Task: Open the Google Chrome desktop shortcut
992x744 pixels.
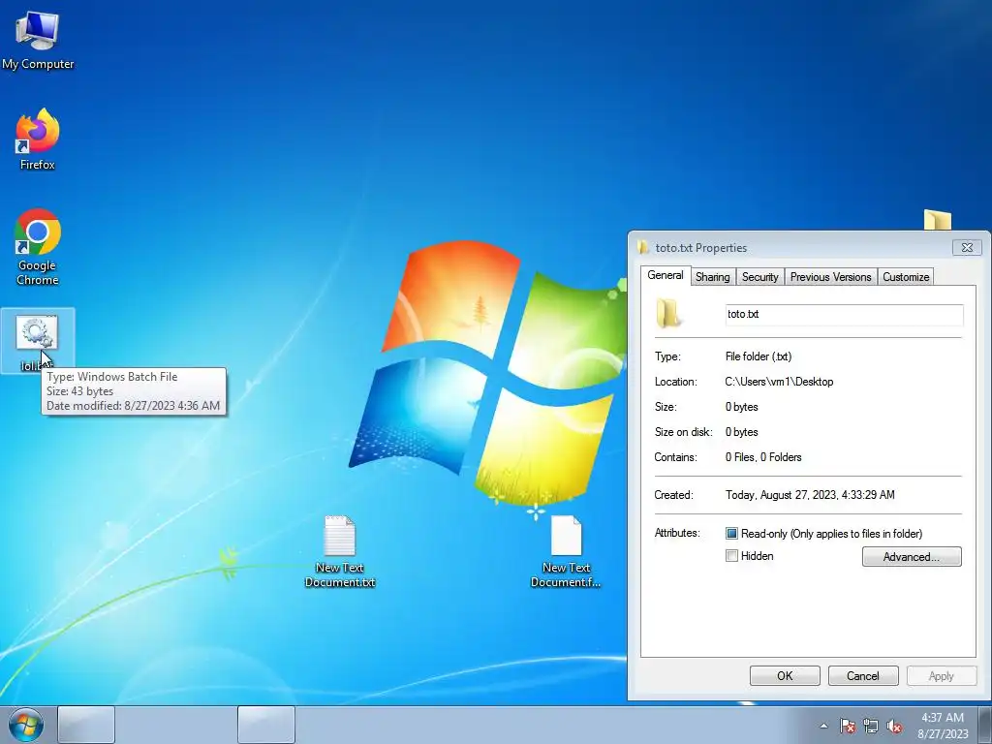Action: tap(38, 247)
